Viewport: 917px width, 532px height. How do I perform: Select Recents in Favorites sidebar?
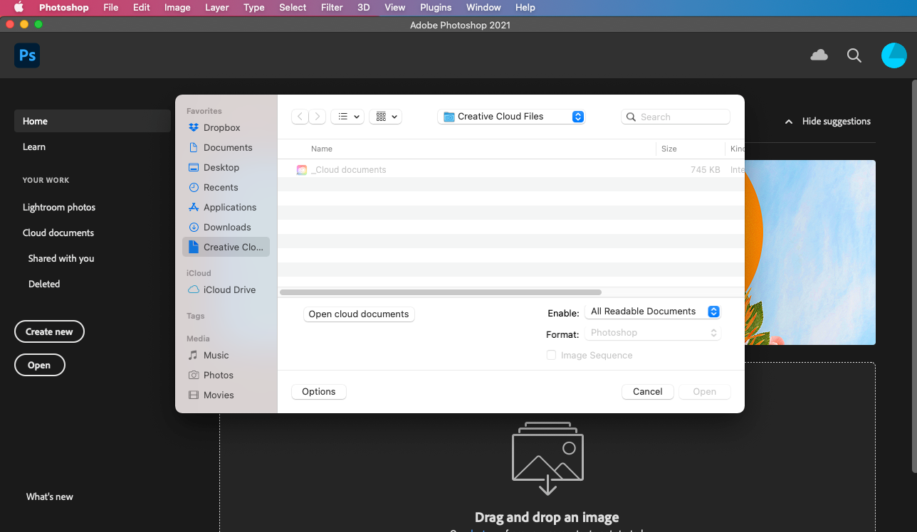(226, 188)
